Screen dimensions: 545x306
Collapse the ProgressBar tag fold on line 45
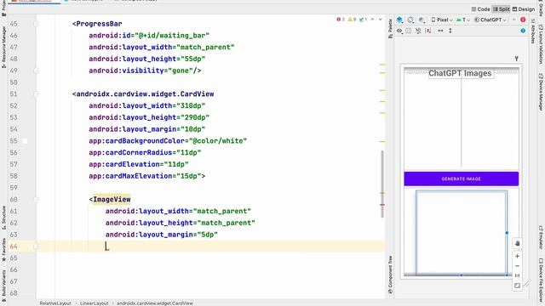point(36,24)
